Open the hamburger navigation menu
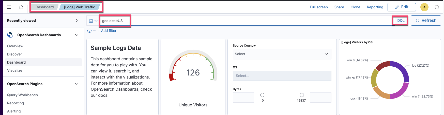444x115 pixels. [9, 7]
